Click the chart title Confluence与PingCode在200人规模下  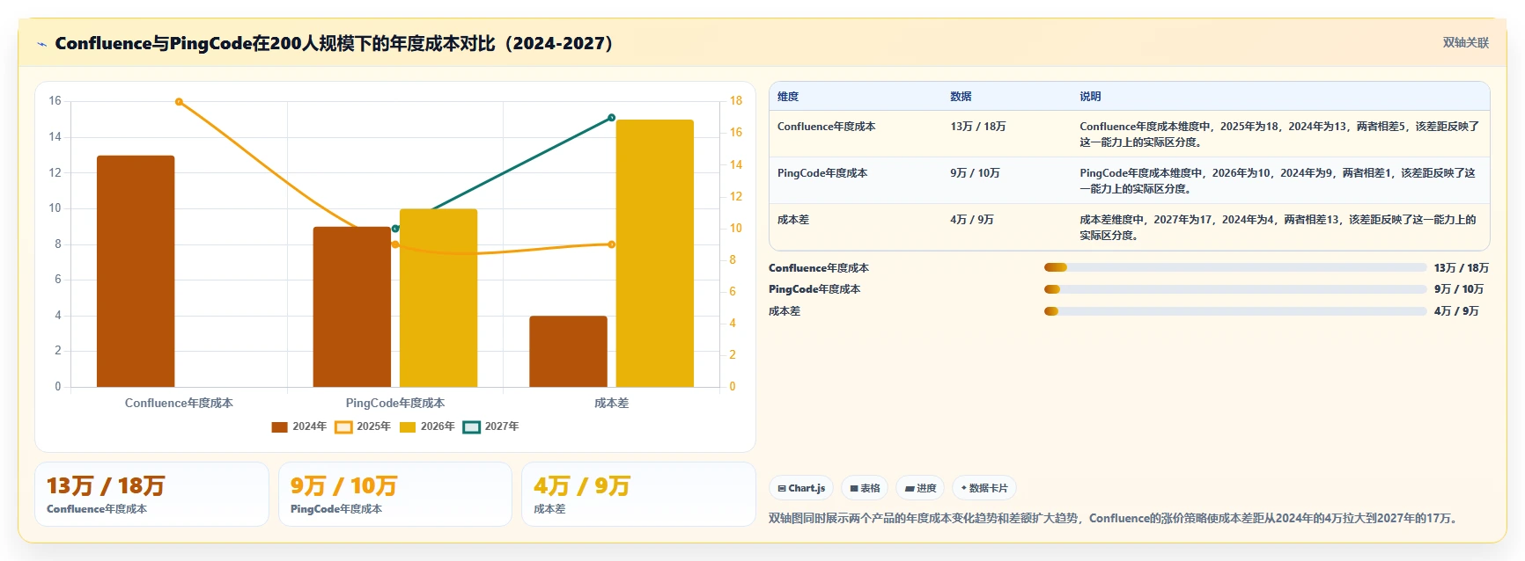tap(334, 43)
